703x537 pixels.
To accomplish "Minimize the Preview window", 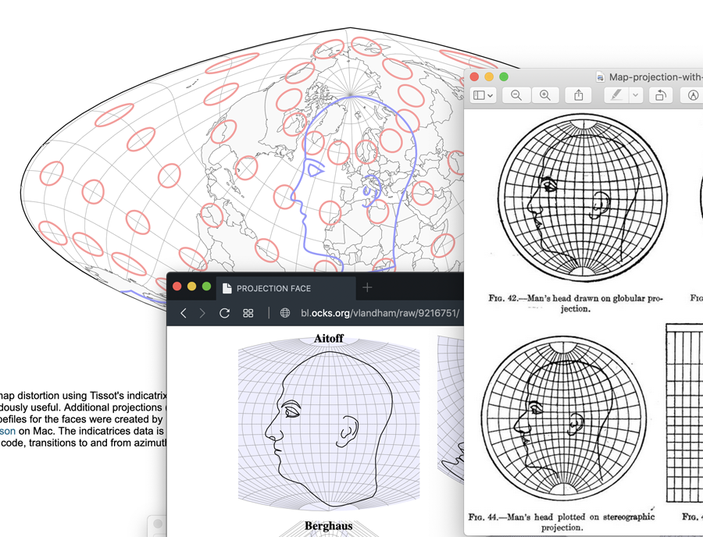I will (489, 77).
